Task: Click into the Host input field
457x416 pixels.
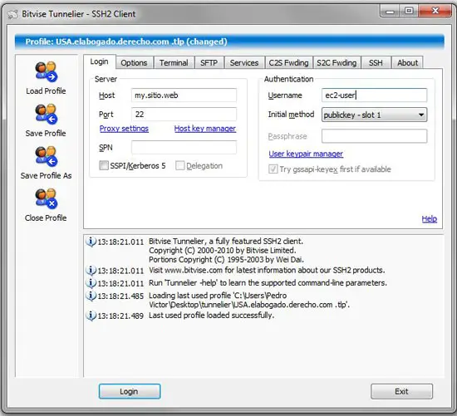Action: (x=184, y=95)
